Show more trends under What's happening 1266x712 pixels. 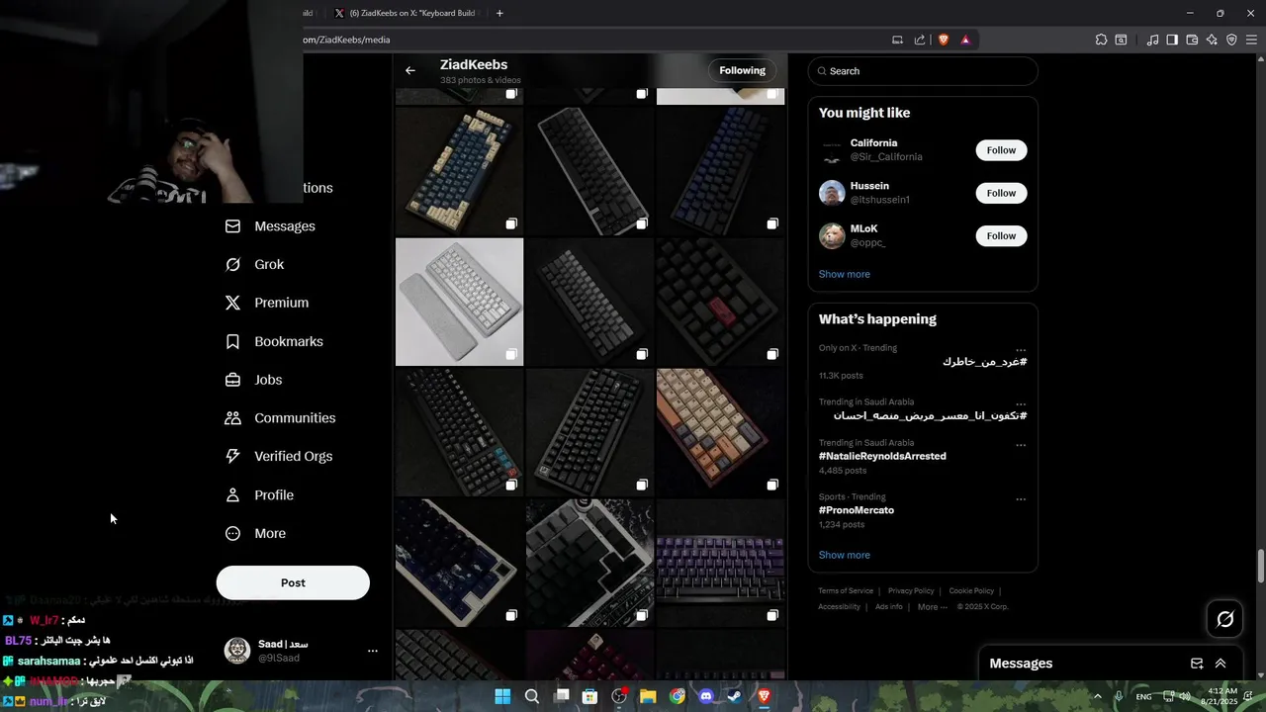pos(845,555)
